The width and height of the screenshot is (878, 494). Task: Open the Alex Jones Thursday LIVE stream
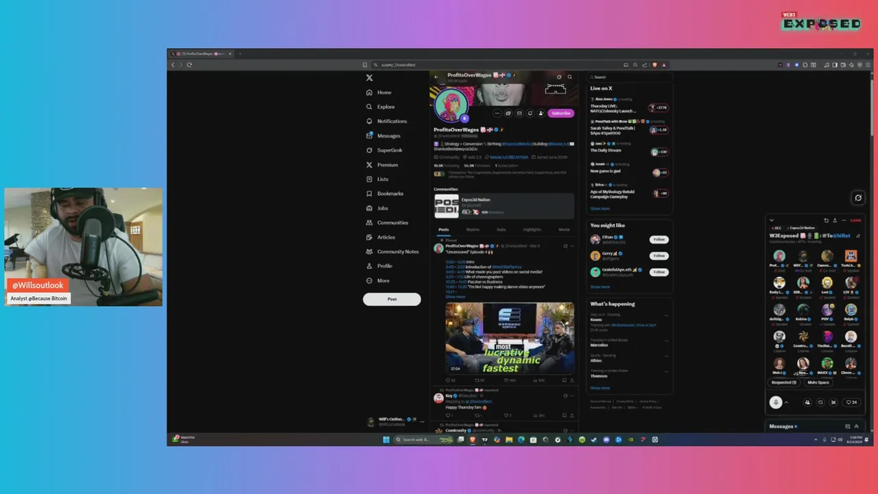[x=630, y=105]
